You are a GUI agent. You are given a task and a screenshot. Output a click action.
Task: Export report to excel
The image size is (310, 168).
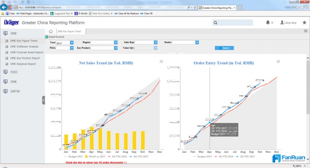[55, 37]
